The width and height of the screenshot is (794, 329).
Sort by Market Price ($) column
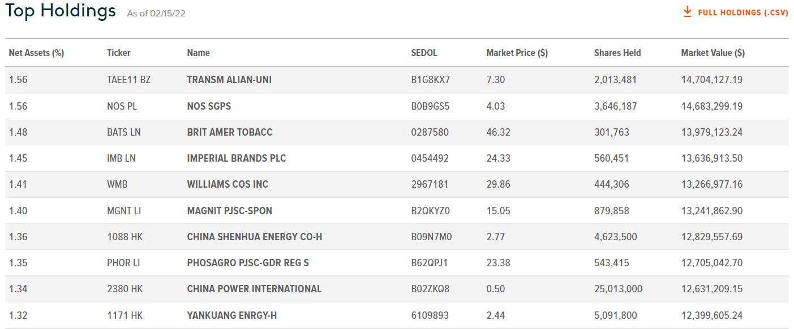pyautogui.click(x=516, y=53)
